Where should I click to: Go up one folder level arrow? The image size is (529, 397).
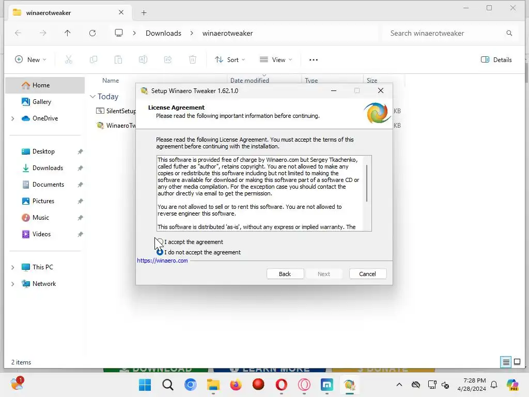(68, 33)
